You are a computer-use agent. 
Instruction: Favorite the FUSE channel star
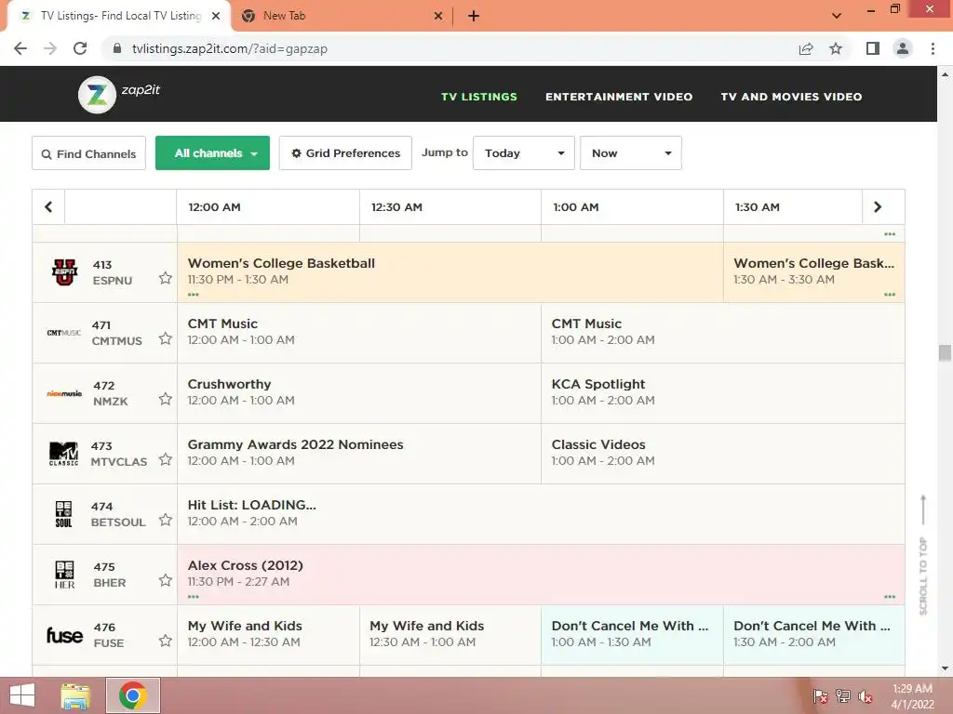tap(166, 641)
